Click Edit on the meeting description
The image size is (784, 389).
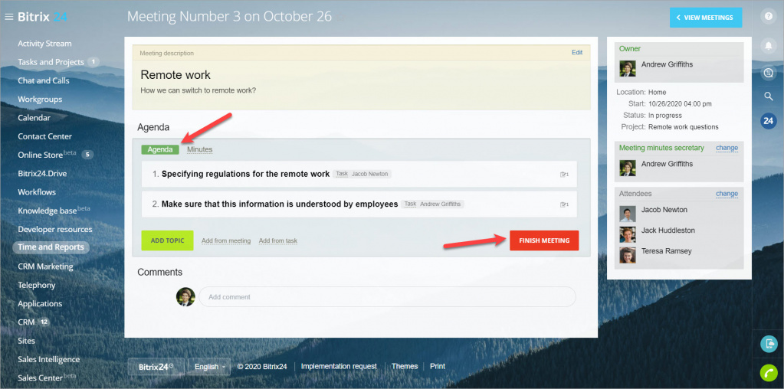(x=577, y=52)
